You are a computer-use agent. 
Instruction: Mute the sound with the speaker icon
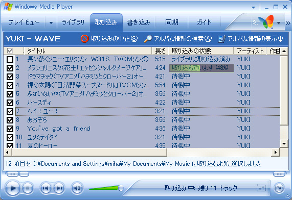[77, 188]
